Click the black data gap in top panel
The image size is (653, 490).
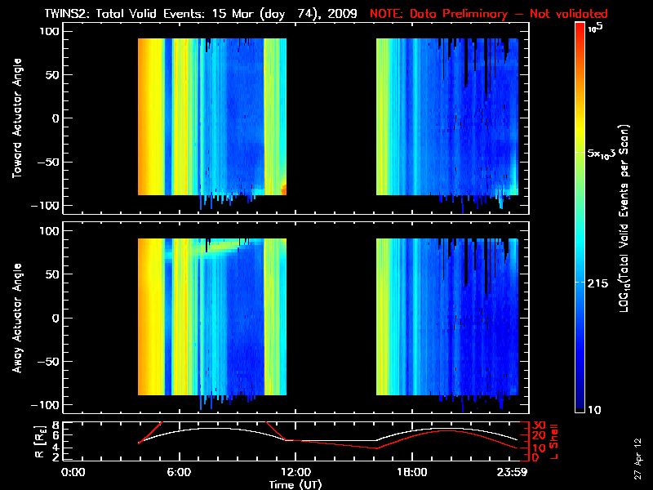click(331, 118)
